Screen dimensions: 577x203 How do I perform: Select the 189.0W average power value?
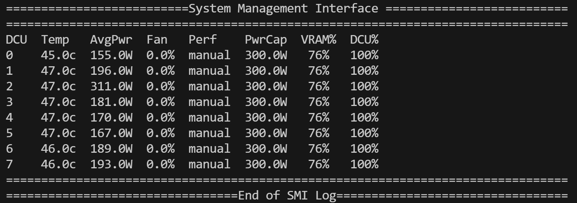[111, 149]
